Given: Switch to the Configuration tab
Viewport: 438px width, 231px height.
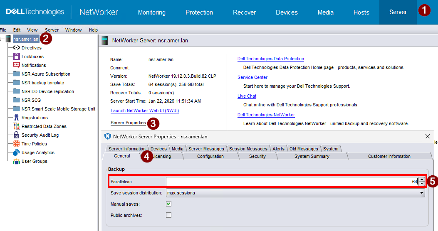Looking at the screenshot, I should coord(210,156).
